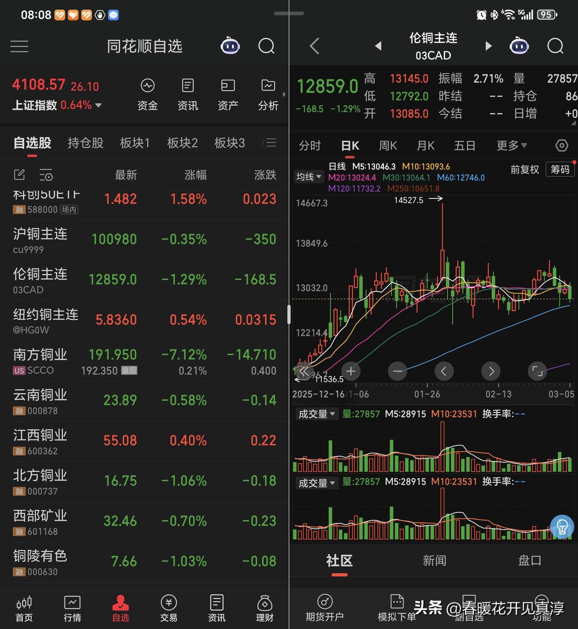Sort the watchlist by 涨跌 column
The image size is (578, 629).
[x=265, y=175]
